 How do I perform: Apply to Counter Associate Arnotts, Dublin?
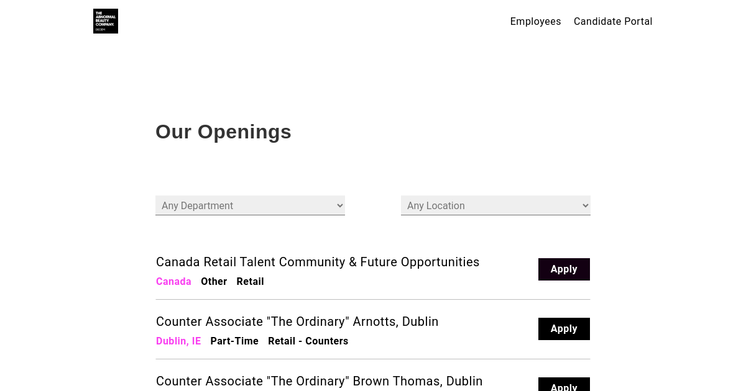pyautogui.click(x=564, y=329)
